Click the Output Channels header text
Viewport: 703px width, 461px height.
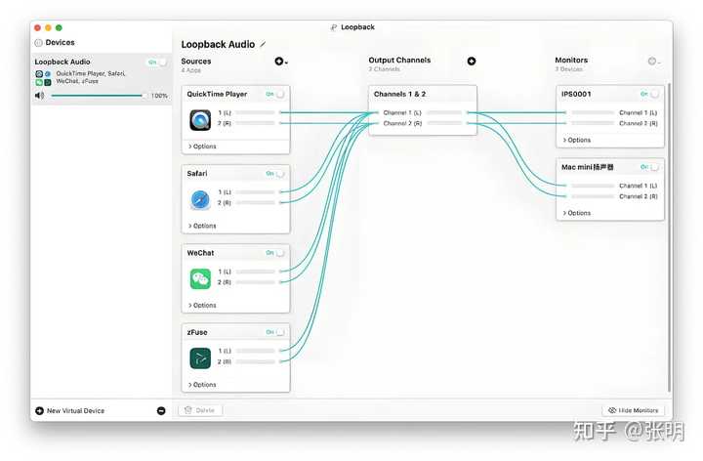399,61
